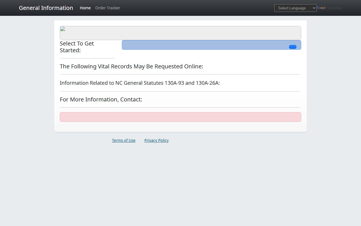
Task: Click the pink alert bar
Action: click(x=180, y=117)
